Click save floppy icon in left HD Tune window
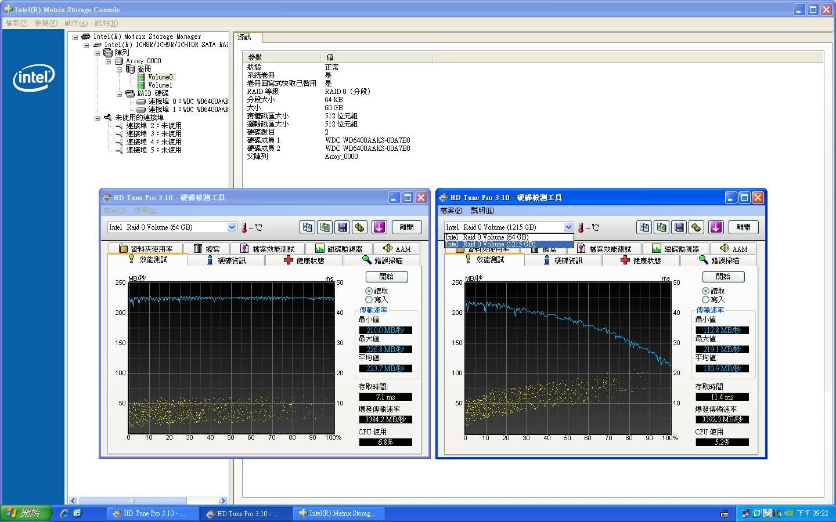 pos(343,227)
